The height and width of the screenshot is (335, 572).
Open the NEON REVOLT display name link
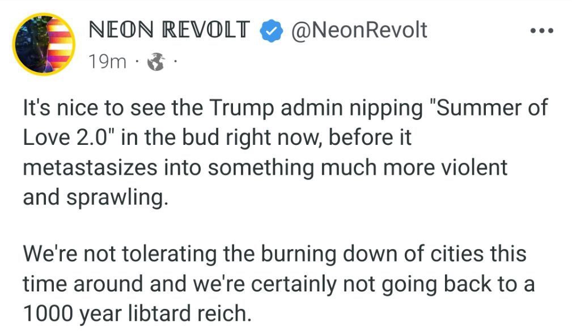(x=170, y=30)
